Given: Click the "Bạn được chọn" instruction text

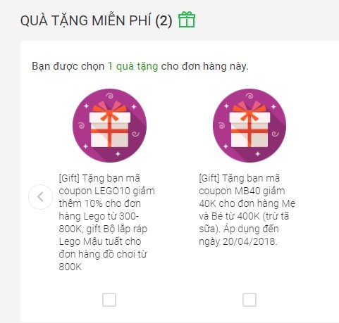Looking at the screenshot, I should (x=68, y=66).
